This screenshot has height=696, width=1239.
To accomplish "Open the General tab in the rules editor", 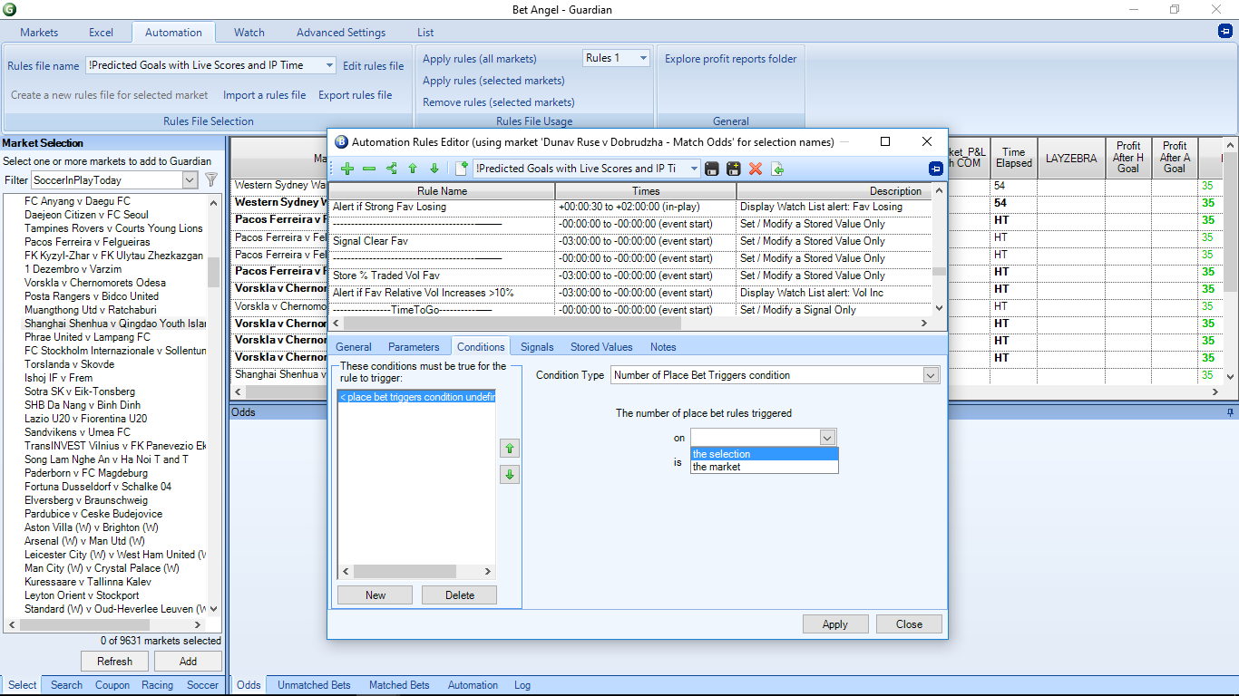I will (354, 347).
